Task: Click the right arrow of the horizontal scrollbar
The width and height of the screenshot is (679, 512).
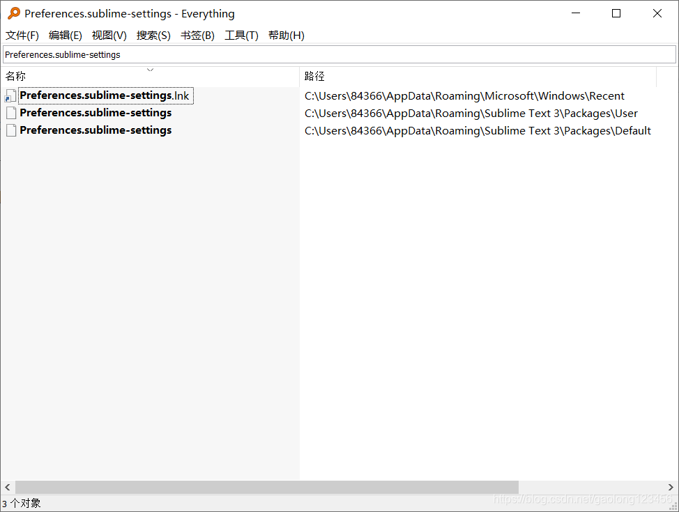Action: 672,487
